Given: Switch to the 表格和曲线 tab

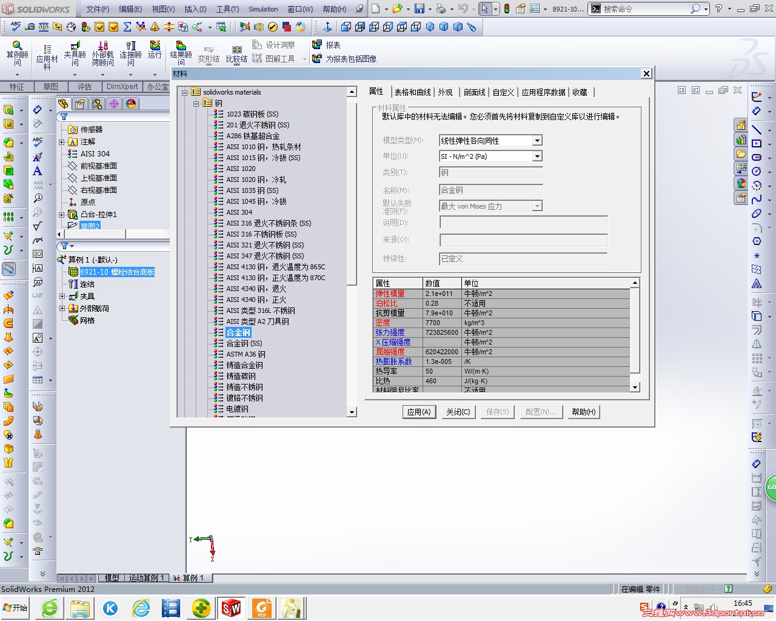Looking at the screenshot, I should (x=412, y=92).
